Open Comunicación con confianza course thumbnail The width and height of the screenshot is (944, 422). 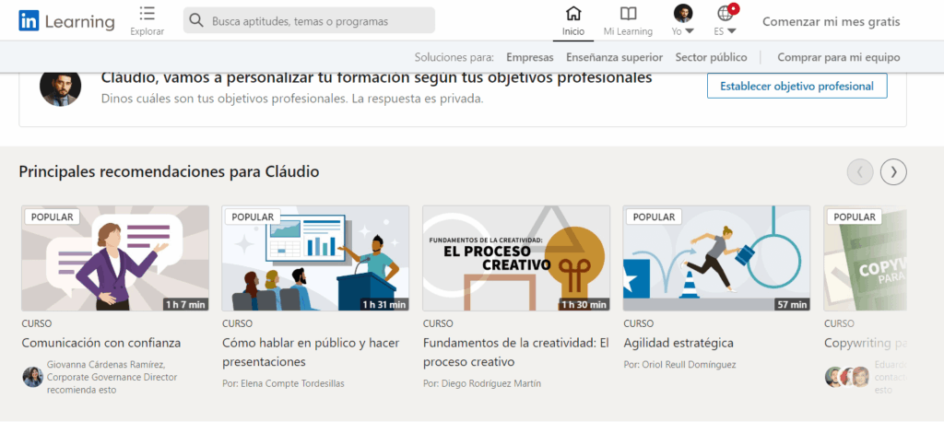(115, 258)
